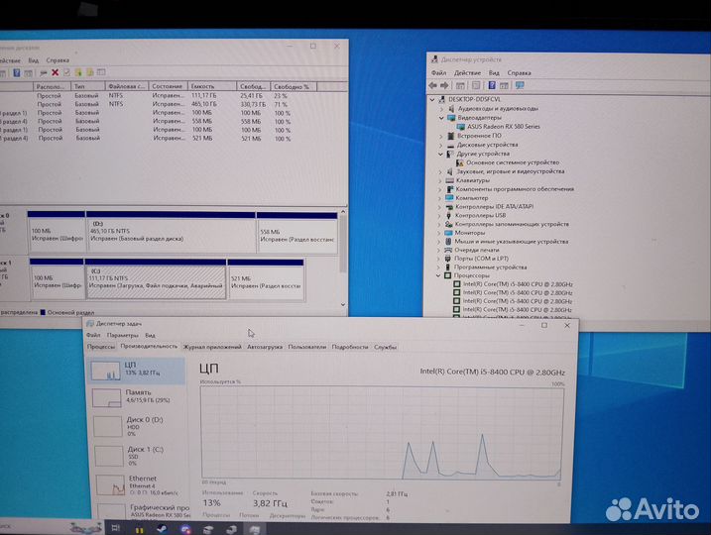
Task: Select Диск 1 (C:) in Task Manager sidebar
Action: (x=138, y=456)
